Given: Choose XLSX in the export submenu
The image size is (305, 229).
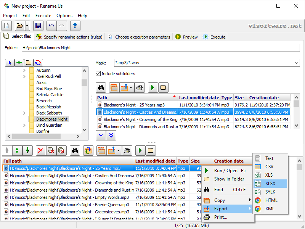Looking at the screenshot, I should tap(270, 184).
